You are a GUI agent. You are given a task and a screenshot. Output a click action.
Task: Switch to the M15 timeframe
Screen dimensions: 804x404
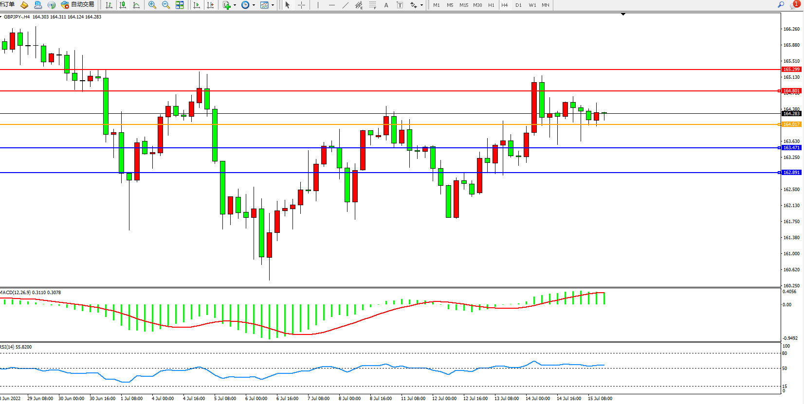464,5
